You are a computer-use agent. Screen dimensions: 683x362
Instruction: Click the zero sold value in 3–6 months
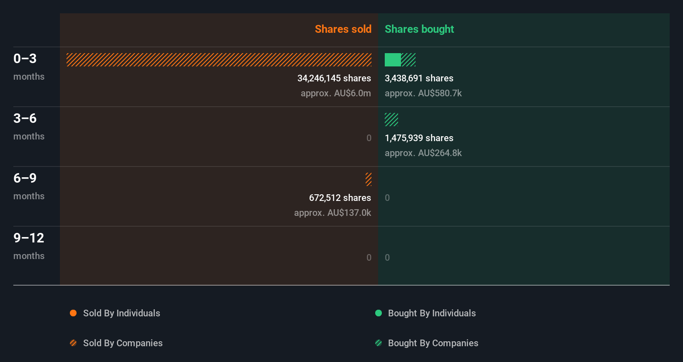point(369,138)
